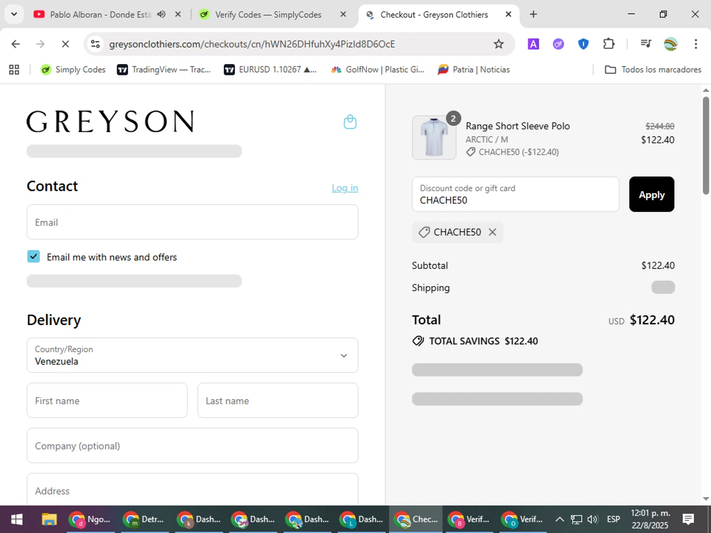Click the Apply discount button
The image size is (711, 533).
(x=651, y=194)
